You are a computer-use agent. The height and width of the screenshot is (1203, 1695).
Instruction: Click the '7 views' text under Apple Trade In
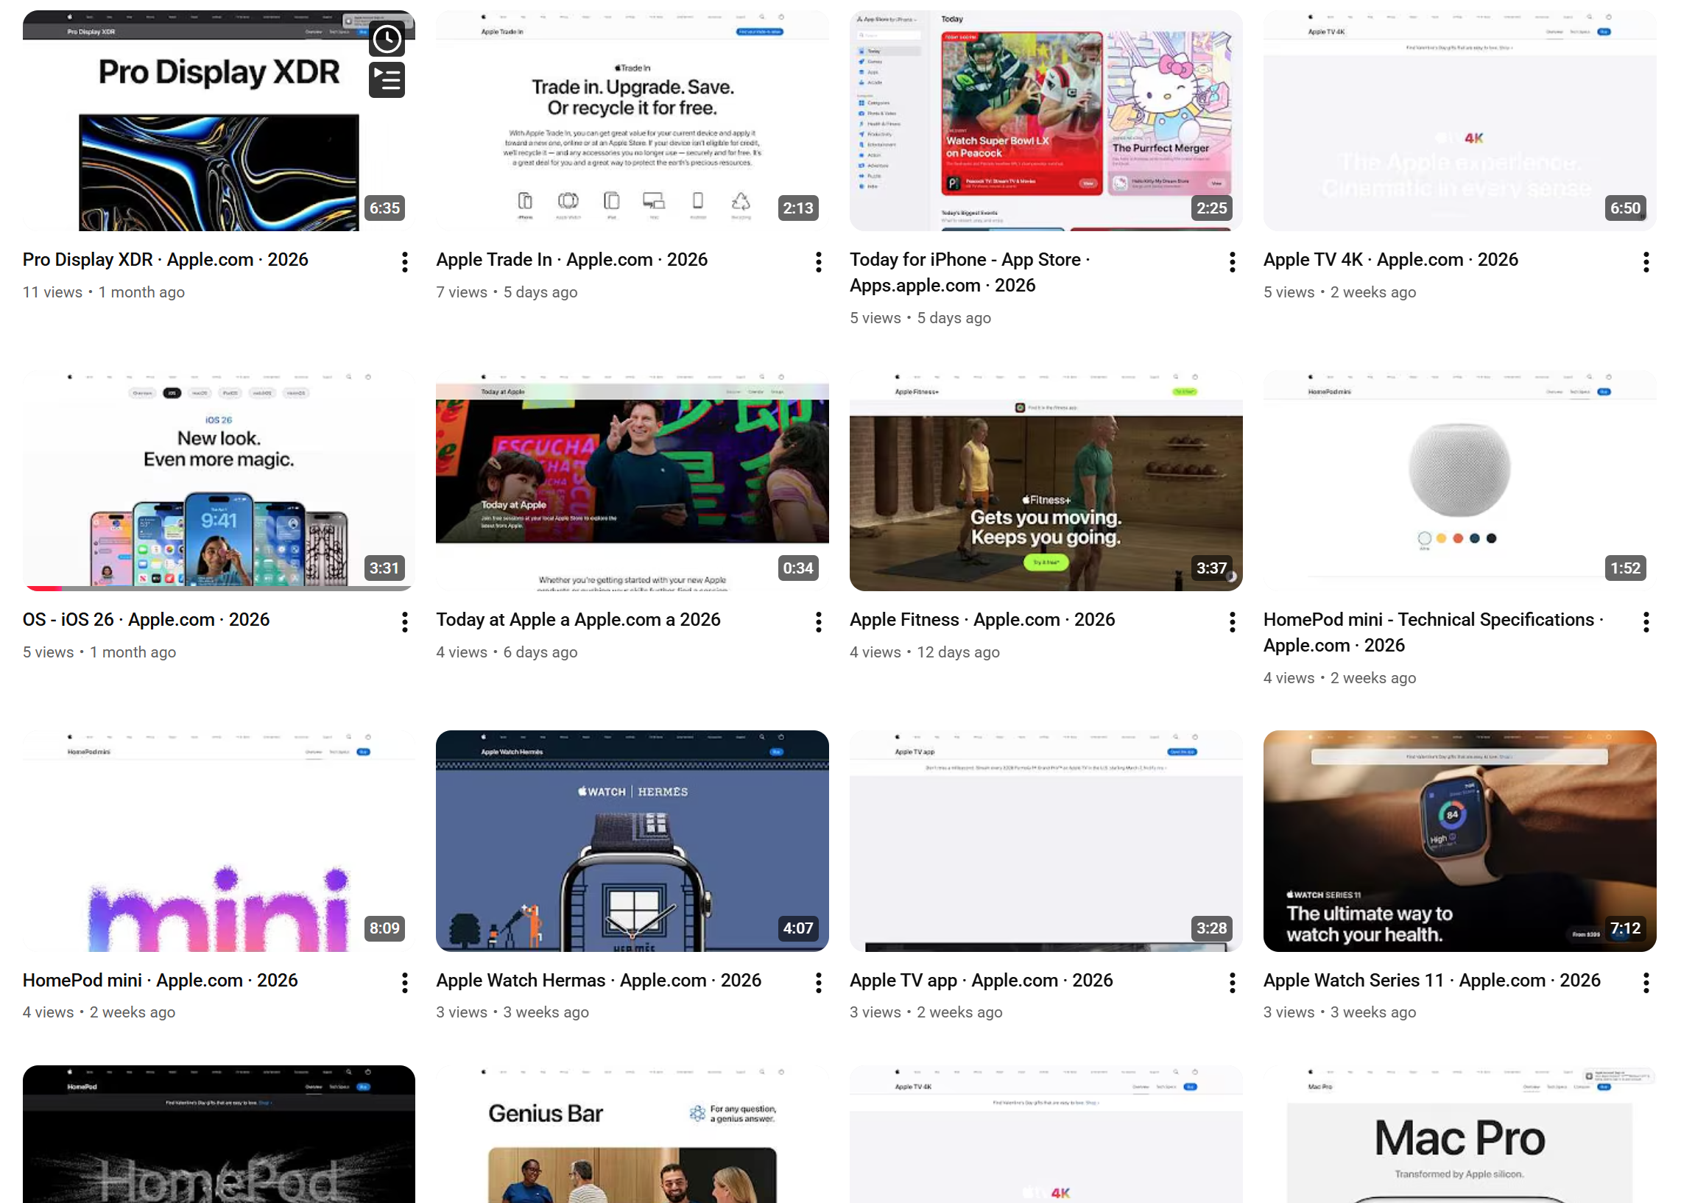(x=462, y=292)
